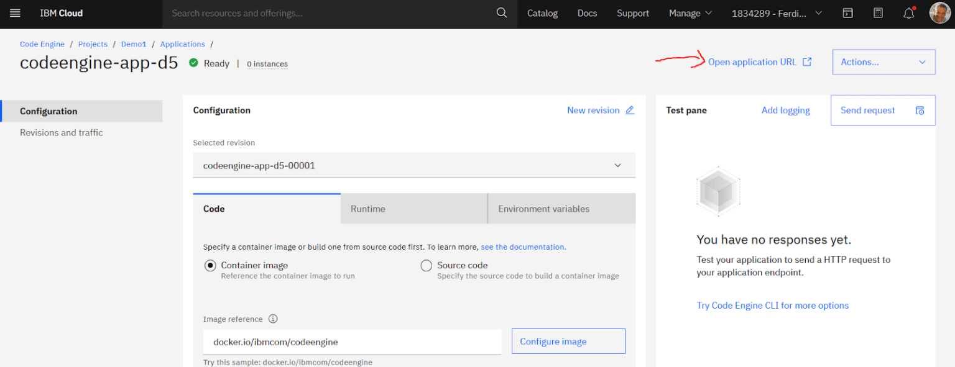Click the search magnifier icon

(x=501, y=12)
